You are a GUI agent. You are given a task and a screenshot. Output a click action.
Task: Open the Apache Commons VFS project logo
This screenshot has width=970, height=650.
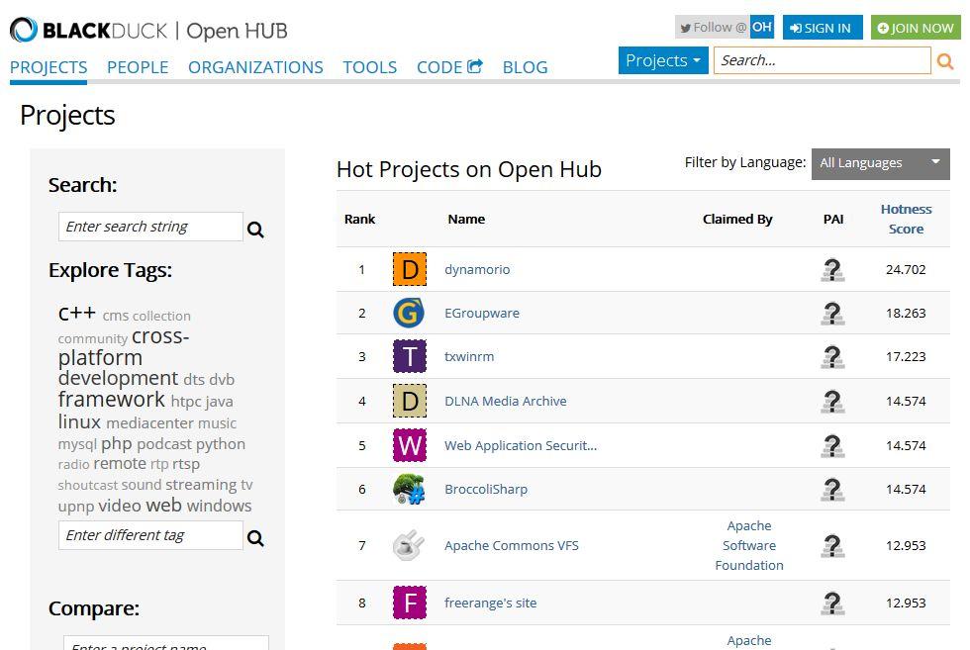click(410, 545)
